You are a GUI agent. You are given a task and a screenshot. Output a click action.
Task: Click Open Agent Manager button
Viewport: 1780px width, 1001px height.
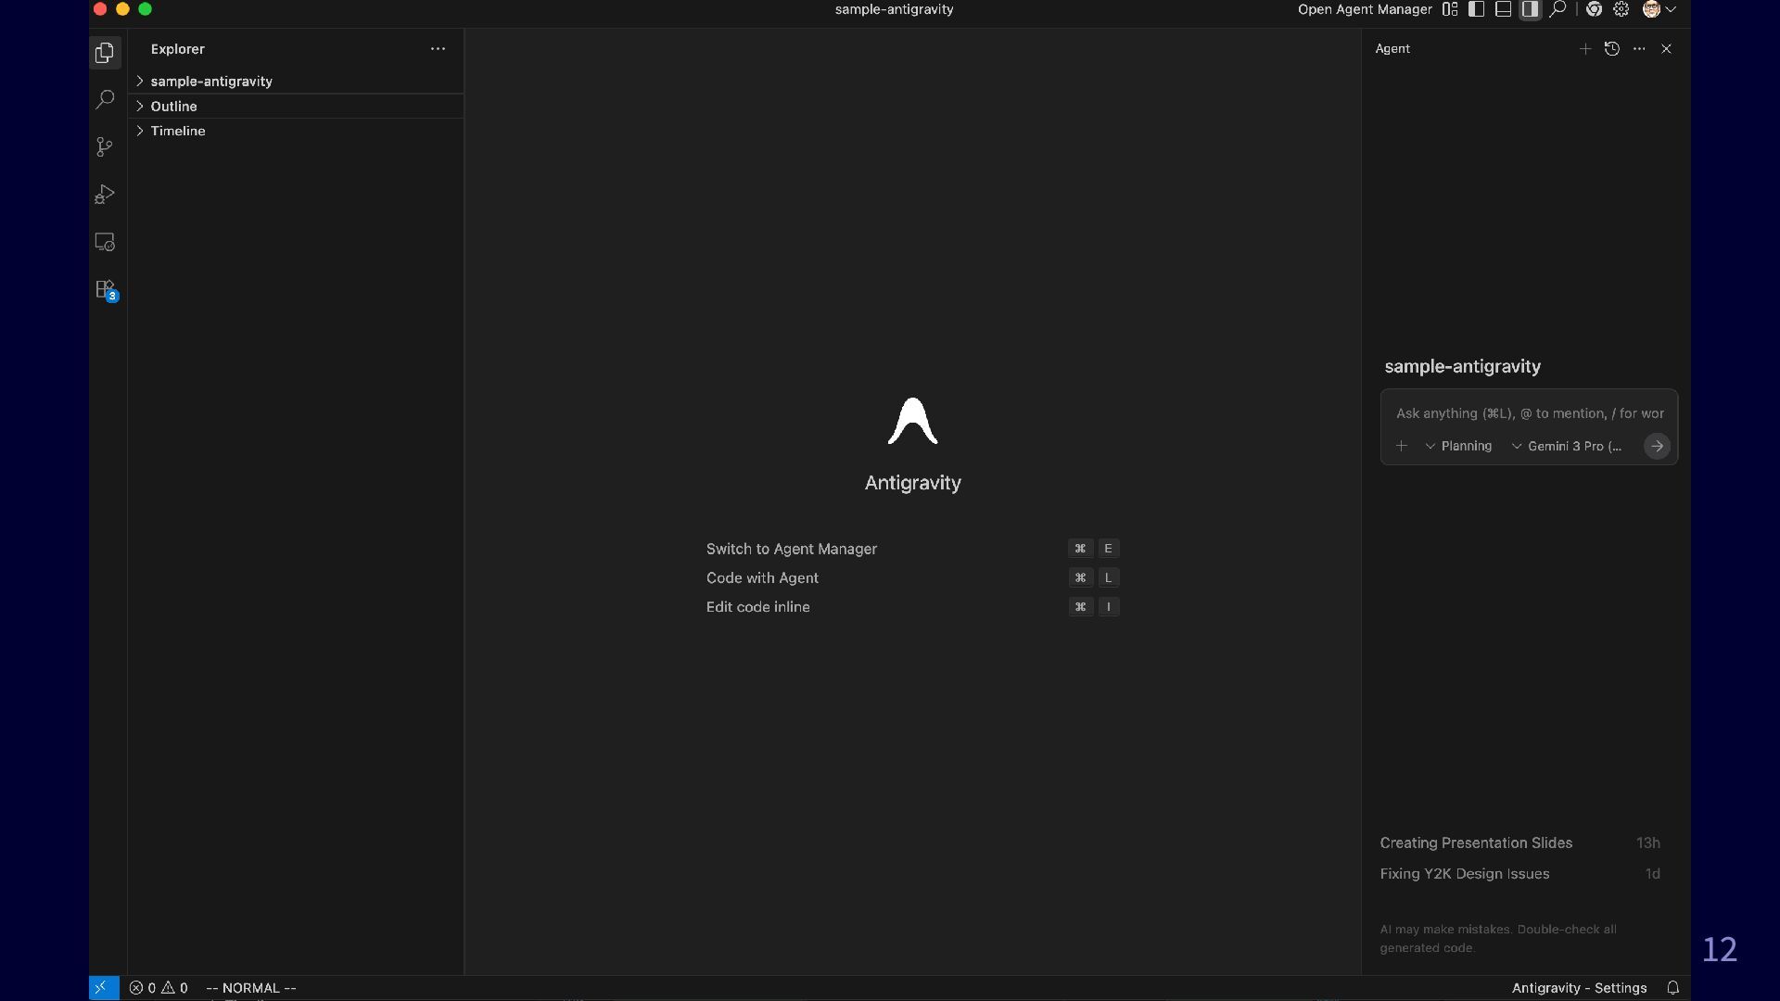[x=1365, y=9]
